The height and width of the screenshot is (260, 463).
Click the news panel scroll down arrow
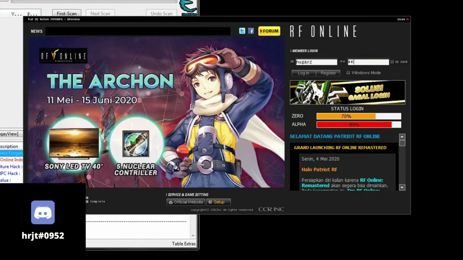[402, 187]
